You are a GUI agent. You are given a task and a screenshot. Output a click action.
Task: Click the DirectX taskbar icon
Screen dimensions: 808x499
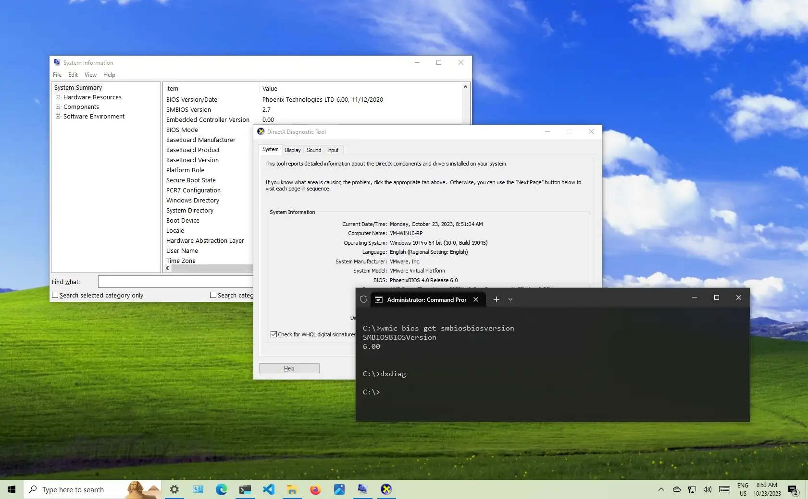pos(386,489)
